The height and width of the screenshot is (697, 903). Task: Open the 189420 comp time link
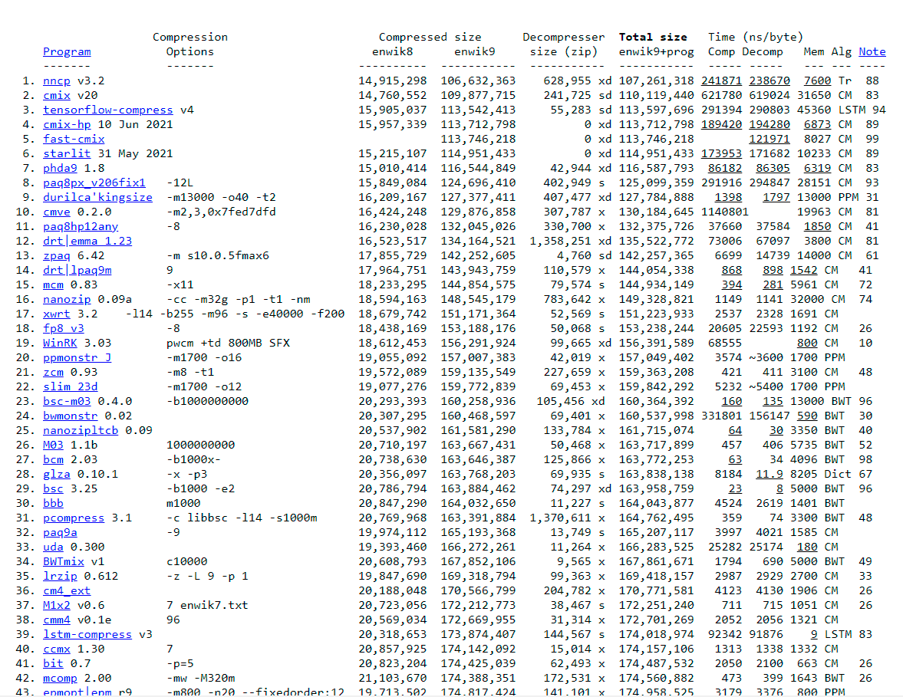[x=721, y=124]
